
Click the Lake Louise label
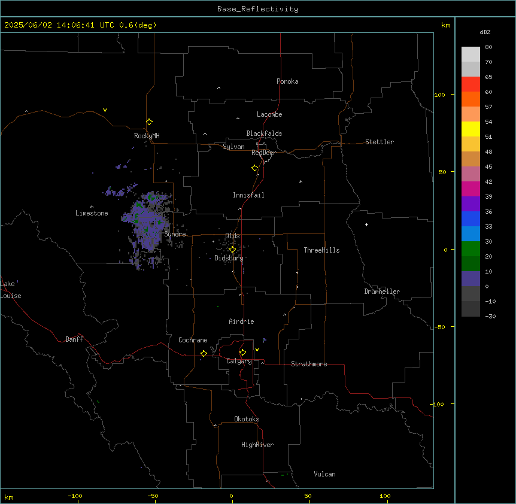tap(11, 290)
